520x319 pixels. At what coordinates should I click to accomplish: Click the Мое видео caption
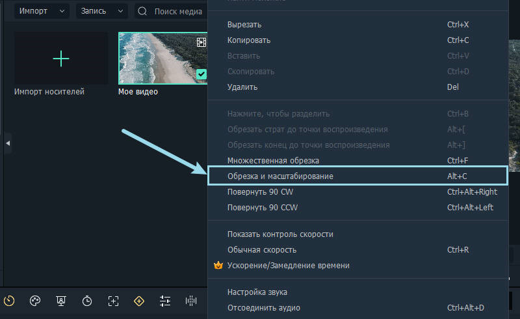[x=138, y=92]
